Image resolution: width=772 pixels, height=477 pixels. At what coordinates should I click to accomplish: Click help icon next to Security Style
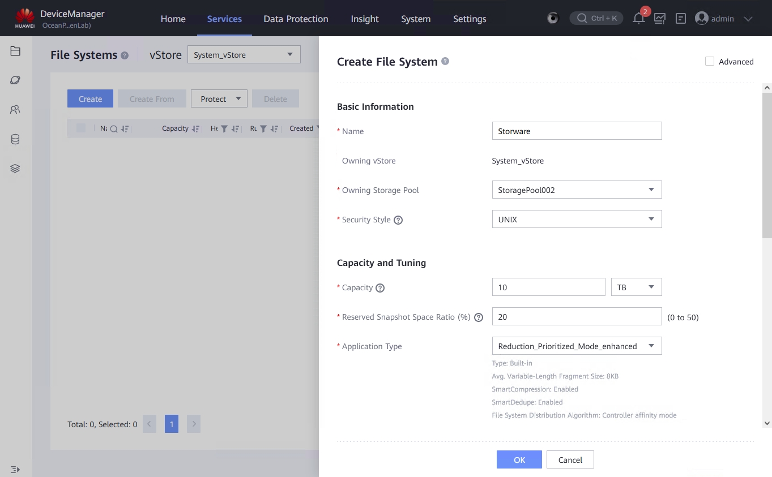398,220
